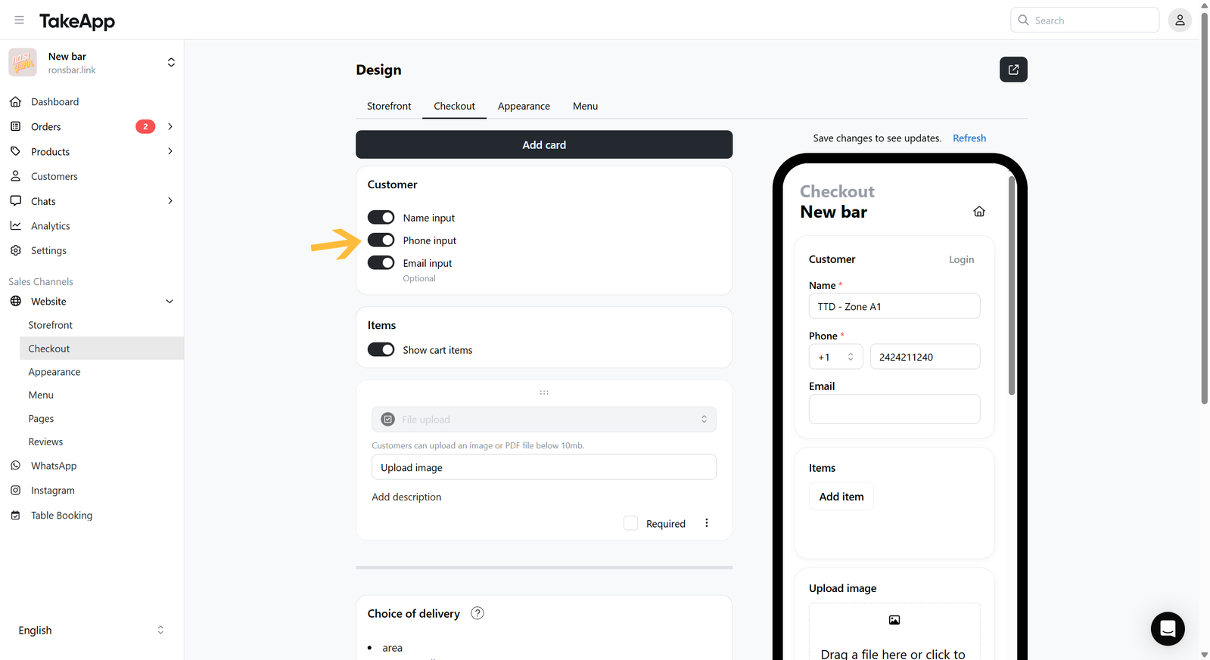Open the File upload field type dropdown
Image resolution: width=1210 pixels, height=660 pixels.
[x=544, y=420]
